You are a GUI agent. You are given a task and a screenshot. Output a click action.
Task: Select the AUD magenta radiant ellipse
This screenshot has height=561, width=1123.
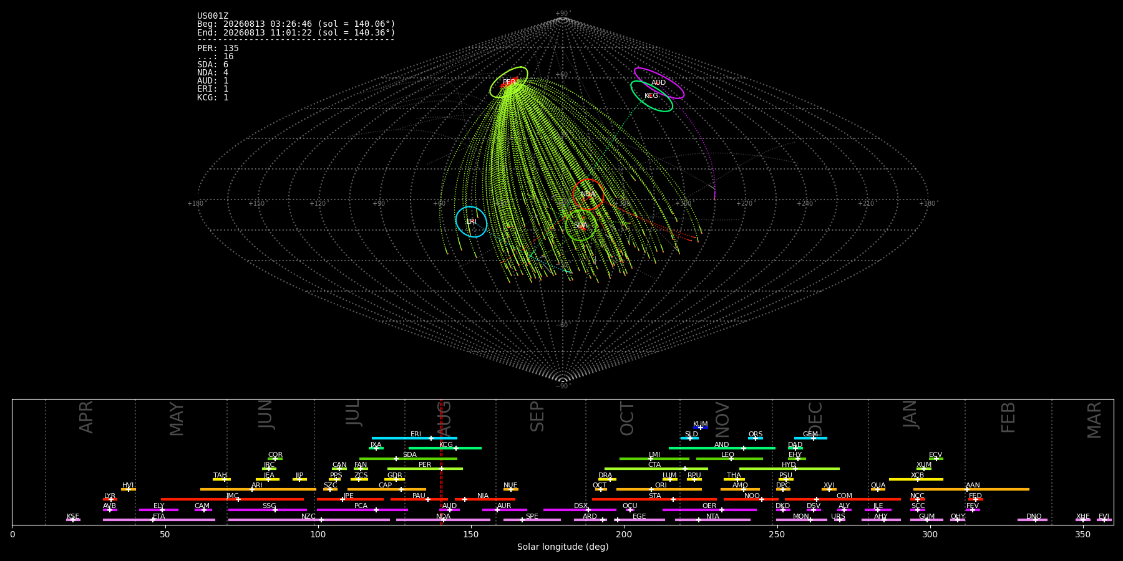tap(659, 83)
